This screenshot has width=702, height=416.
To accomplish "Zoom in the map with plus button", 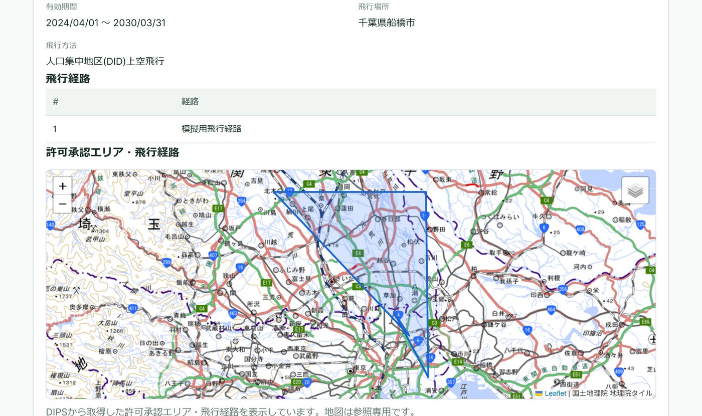I will pos(63,186).
